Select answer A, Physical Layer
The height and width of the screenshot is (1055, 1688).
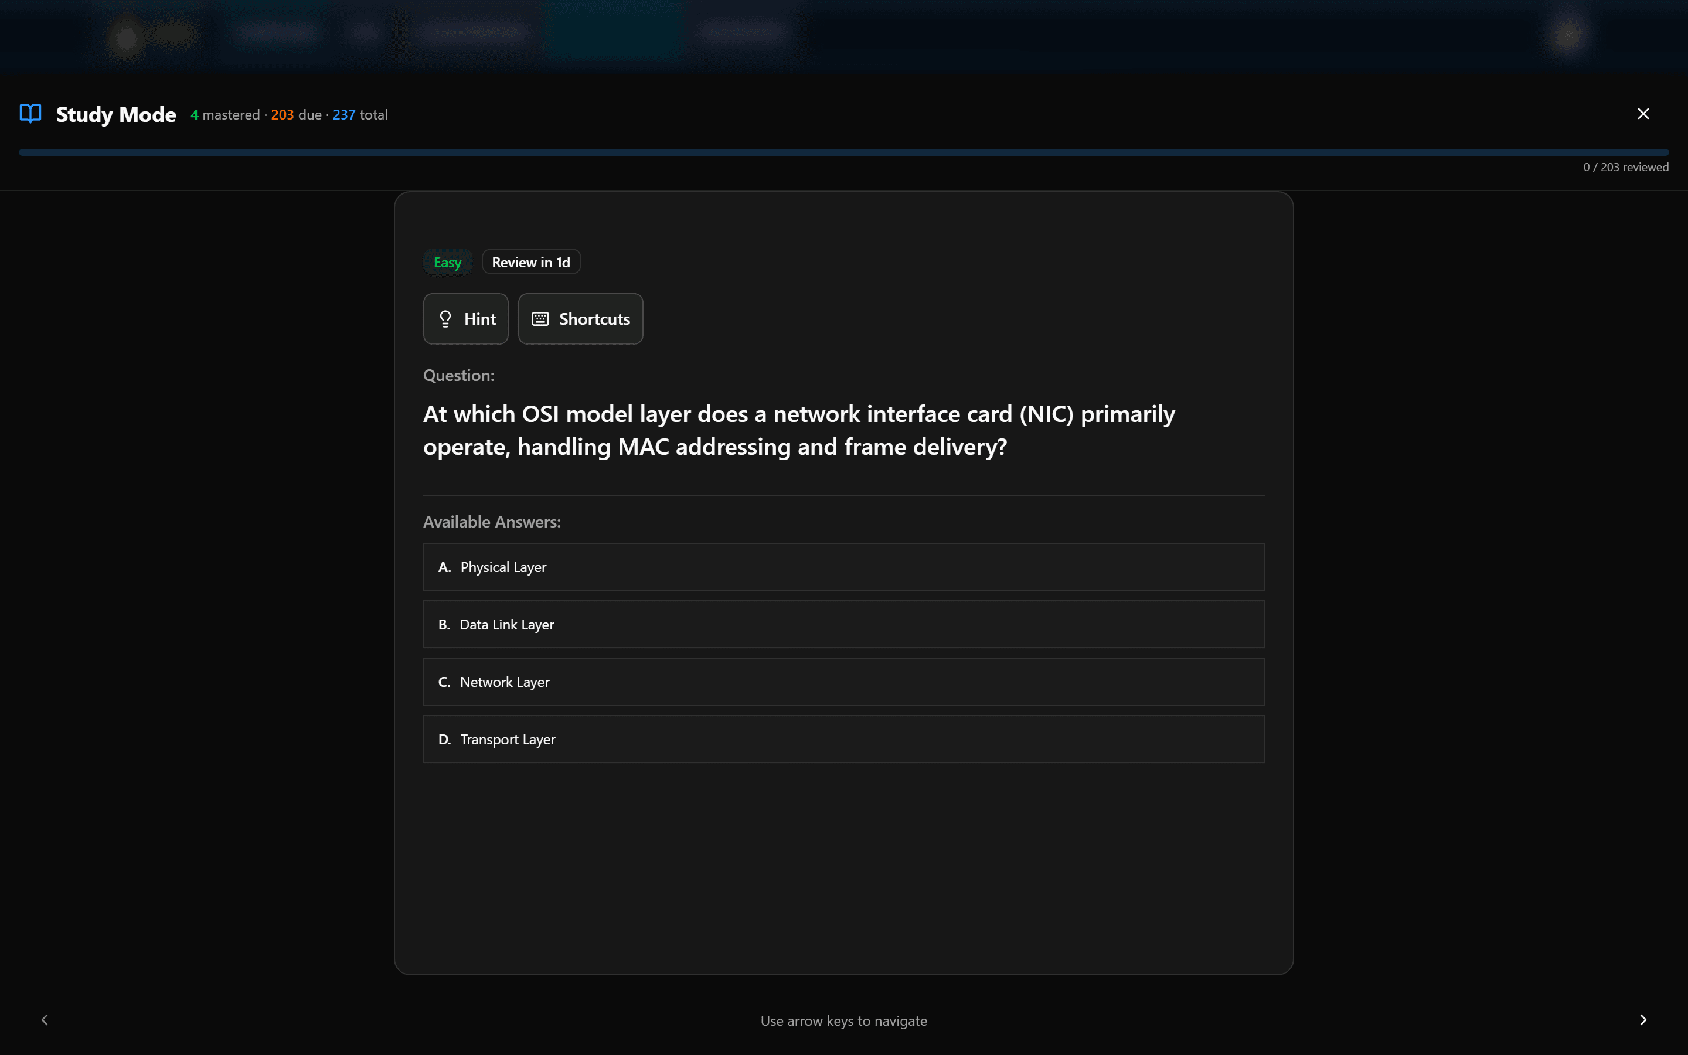[x=843, y=567]
